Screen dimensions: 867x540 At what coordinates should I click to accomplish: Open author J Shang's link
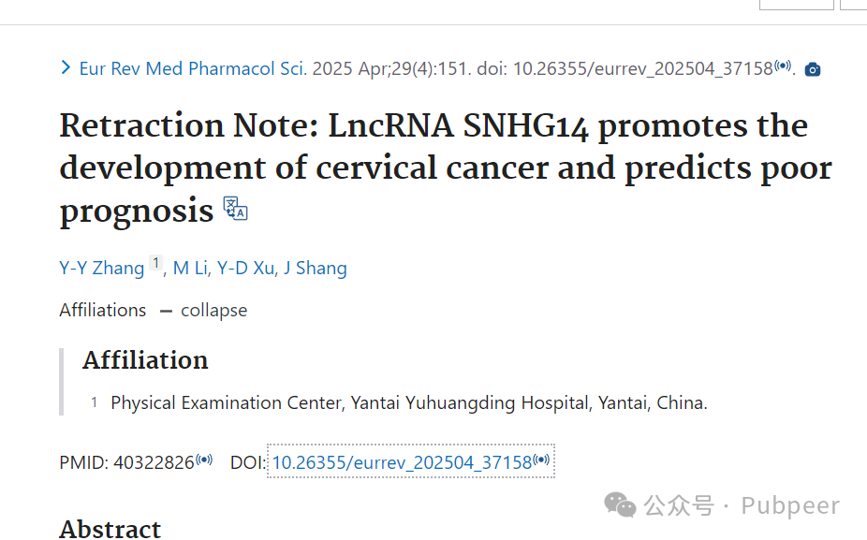tap(316, 268)
